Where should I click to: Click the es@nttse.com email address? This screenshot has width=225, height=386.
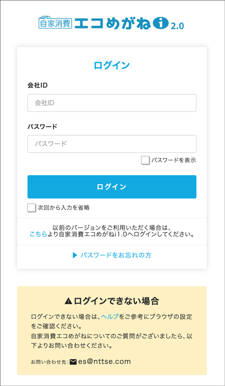(104, 361)
